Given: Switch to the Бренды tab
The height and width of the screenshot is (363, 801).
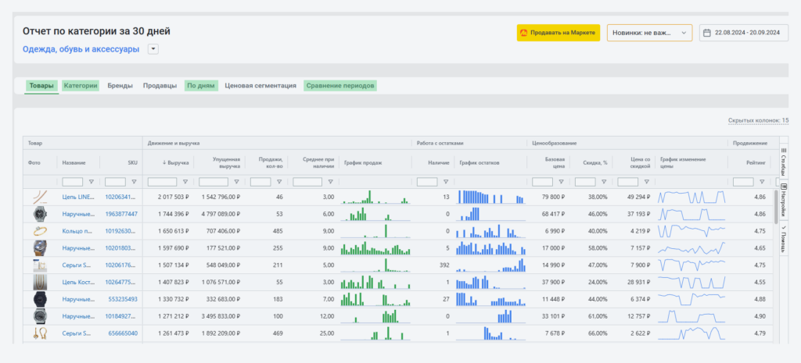Looking at the screenshot, I should click(120, 86).
